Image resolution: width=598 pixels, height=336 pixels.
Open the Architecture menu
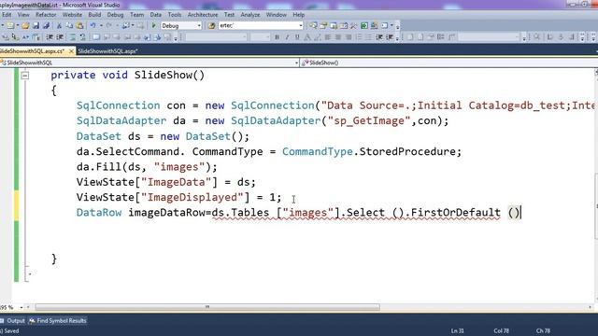[x=203, y=15]
